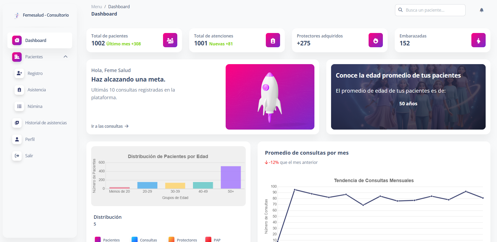Open Historial de asistencias page
497x242 pixels.
(46, 123)
